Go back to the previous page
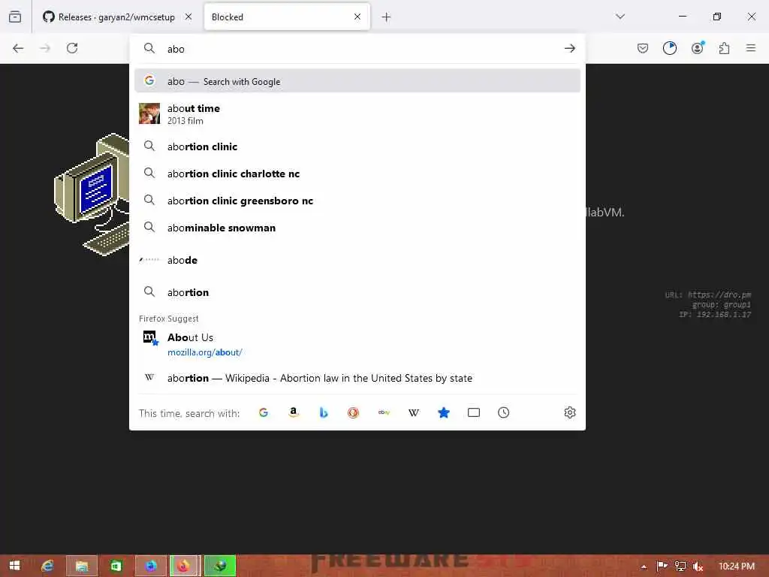The image size is (769, 577). pos(18,48)
